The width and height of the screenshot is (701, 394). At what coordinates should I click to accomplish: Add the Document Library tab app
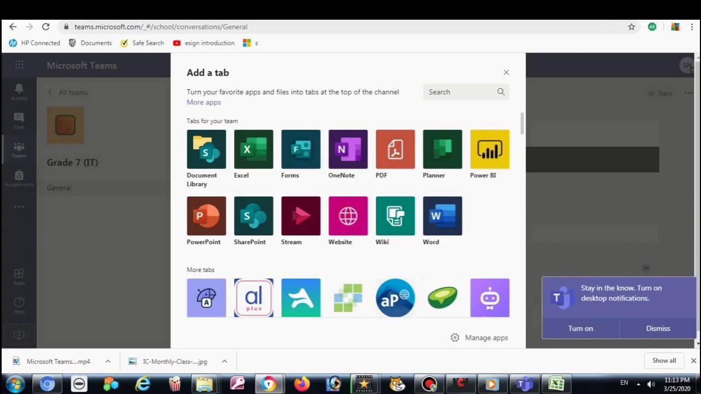coord(206,149)
